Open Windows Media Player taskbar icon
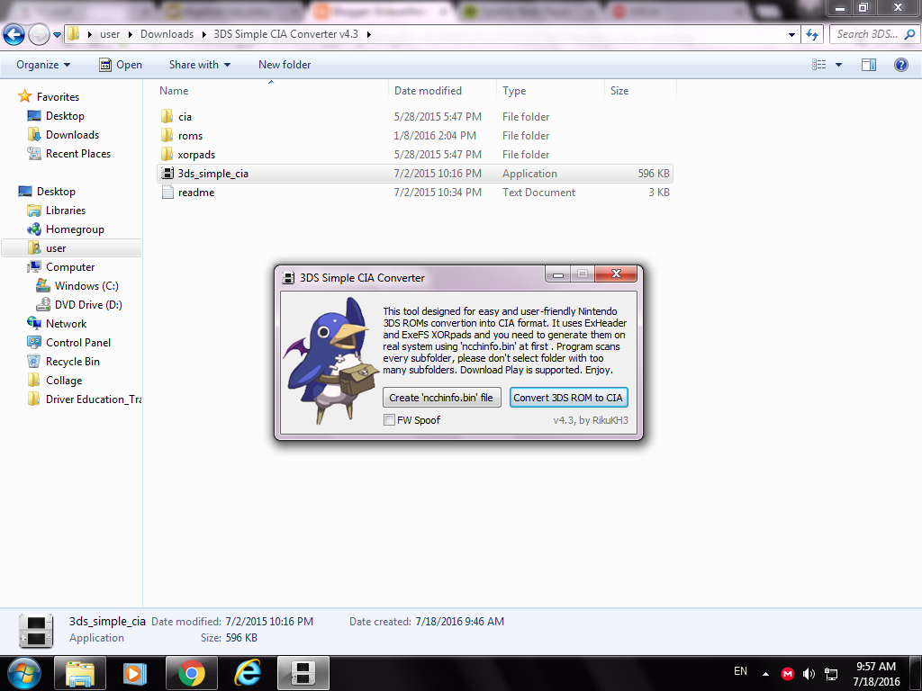The height and width of the screenshot is (691, 922). click(x=134, y=673)
